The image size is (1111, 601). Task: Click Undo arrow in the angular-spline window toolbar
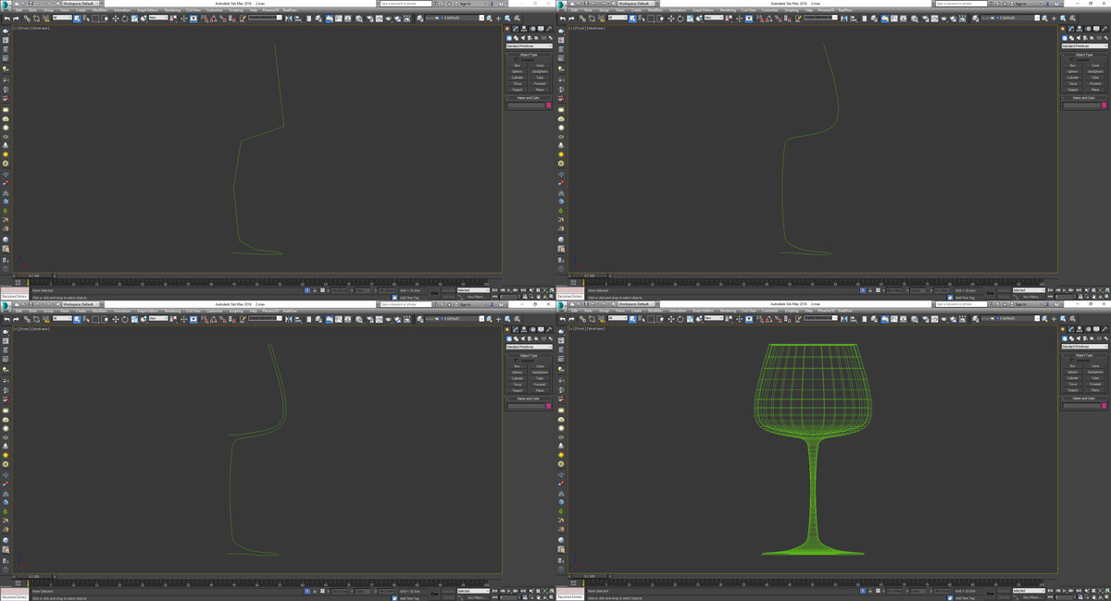6,18
